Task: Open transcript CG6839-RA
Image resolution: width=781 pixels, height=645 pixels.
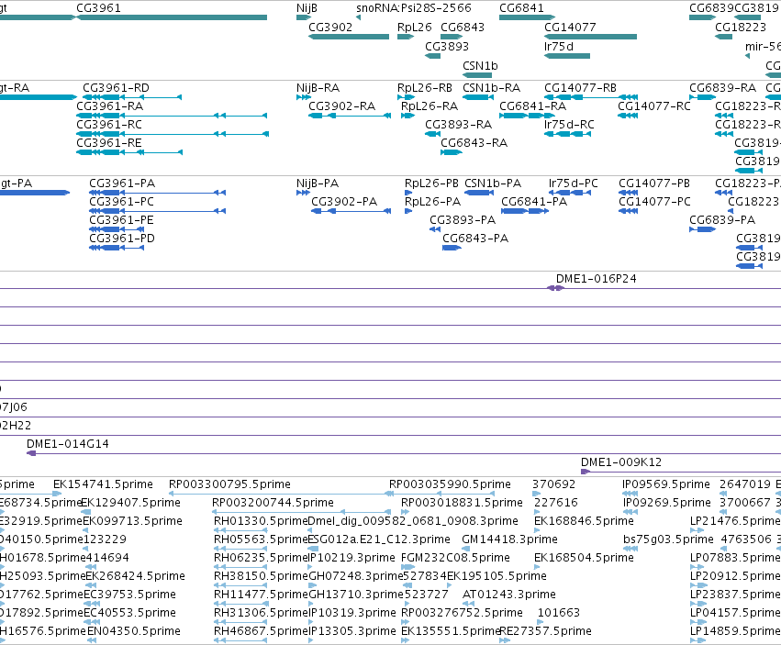Action: [x=723, y=88]
